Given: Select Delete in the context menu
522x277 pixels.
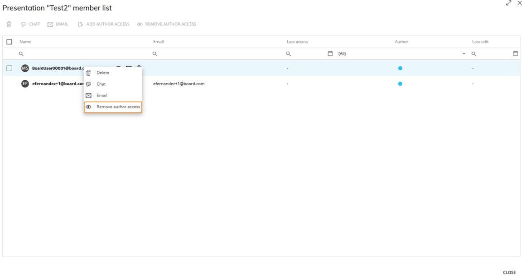Looking at the screenshot, I should coord(113,73).
